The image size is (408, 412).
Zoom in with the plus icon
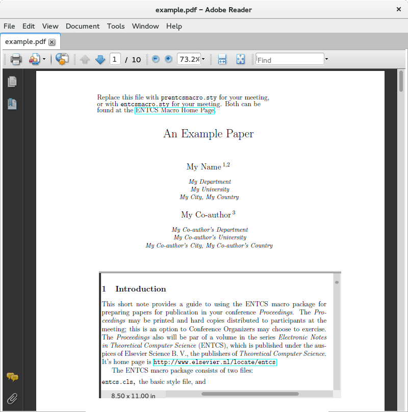click(168, 59)
